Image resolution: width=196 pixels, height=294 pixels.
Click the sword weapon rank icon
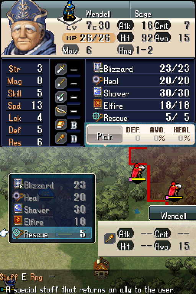point(61,69)
